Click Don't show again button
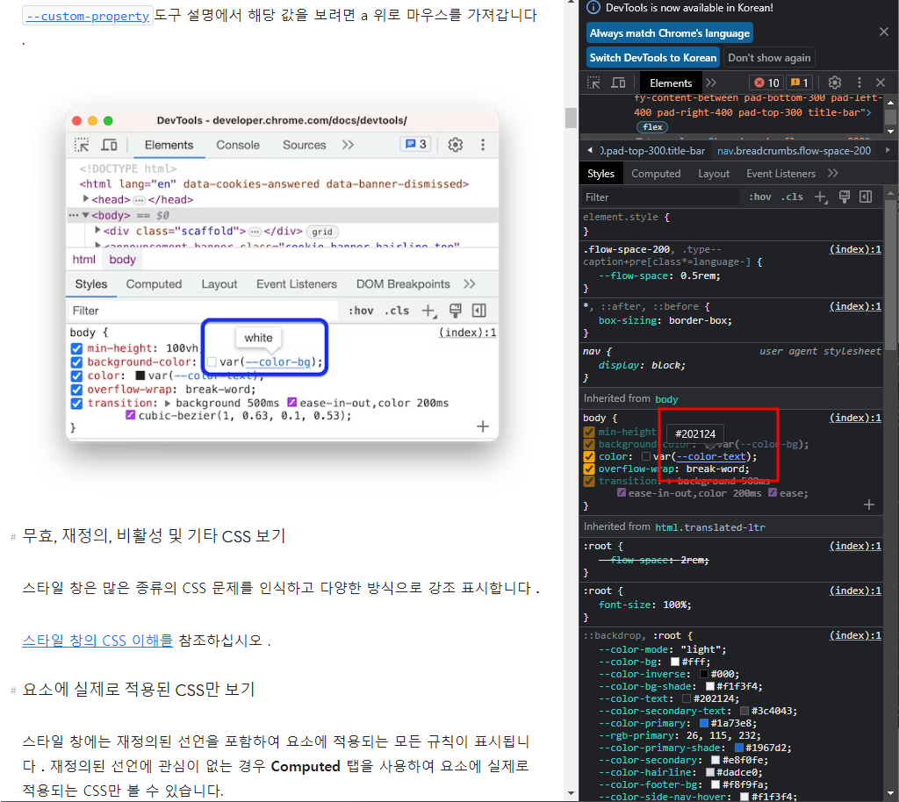The image size is (899, 802). point(769,58)
